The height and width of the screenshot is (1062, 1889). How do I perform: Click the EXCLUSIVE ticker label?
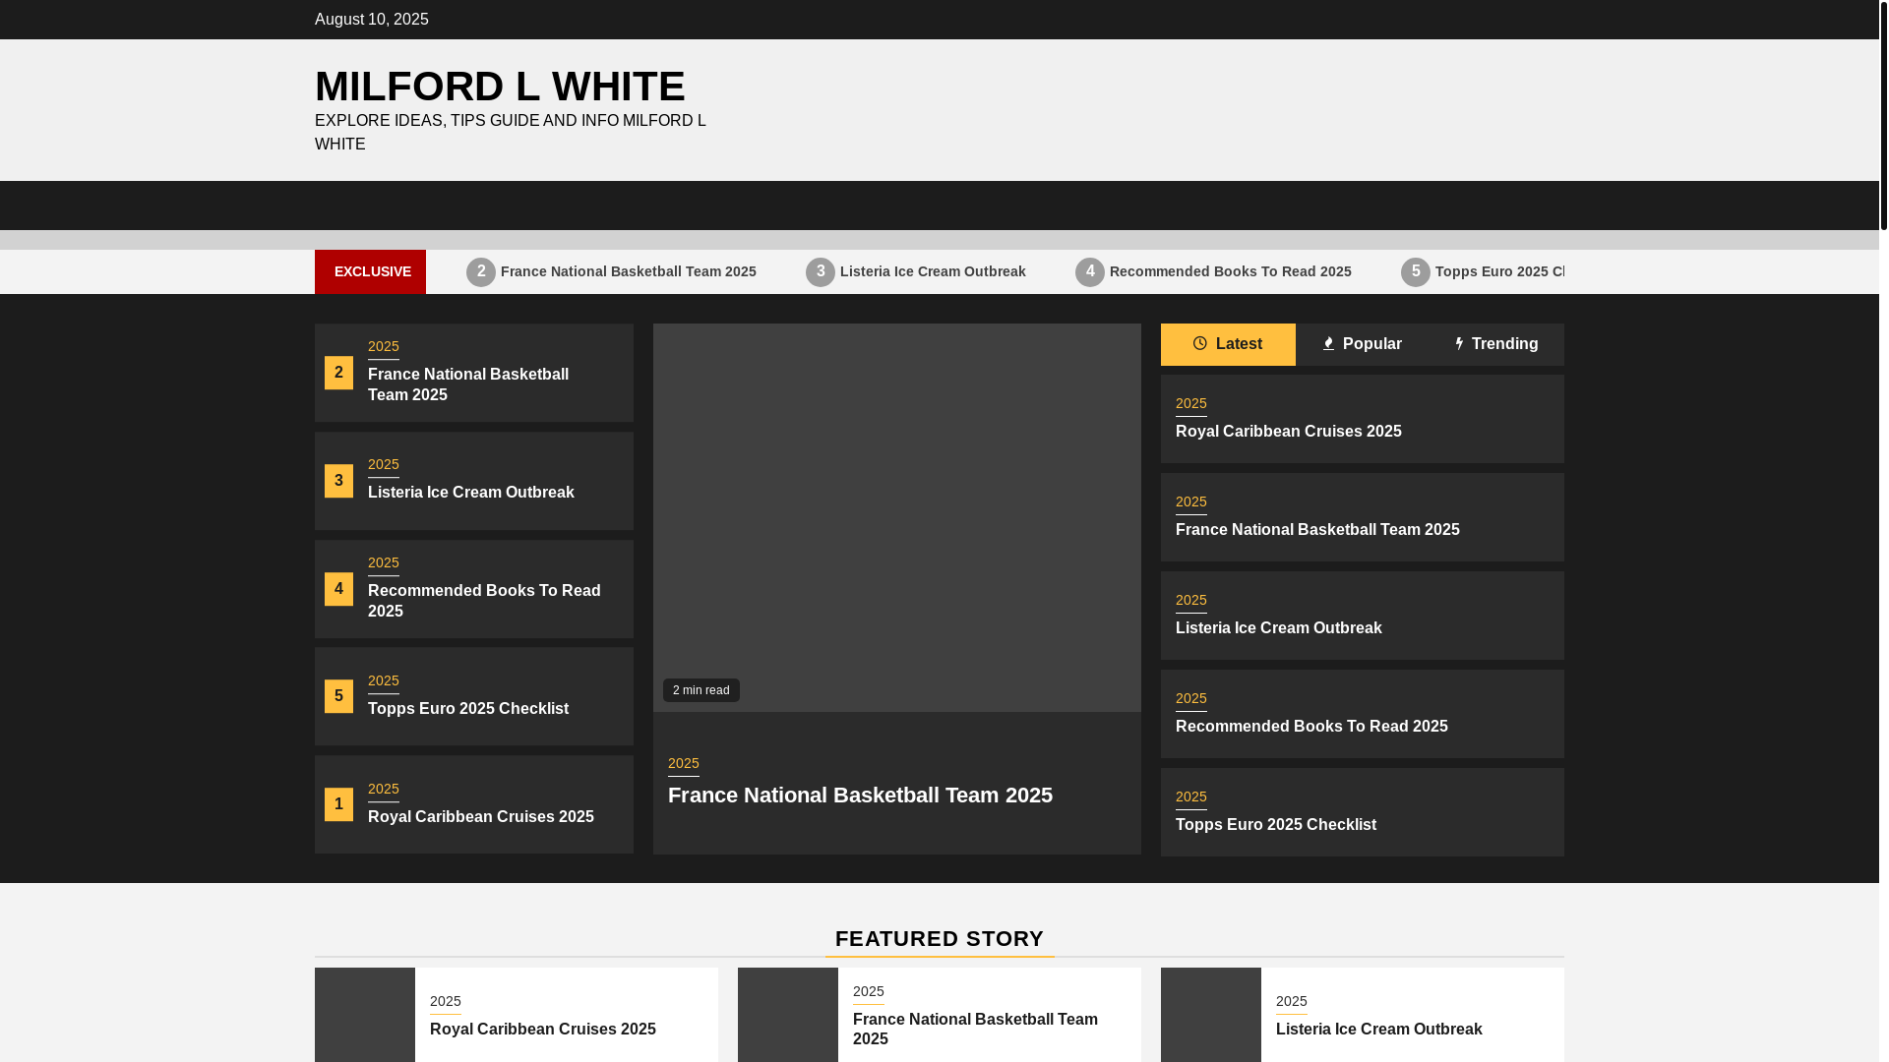[x=370, y=271]
